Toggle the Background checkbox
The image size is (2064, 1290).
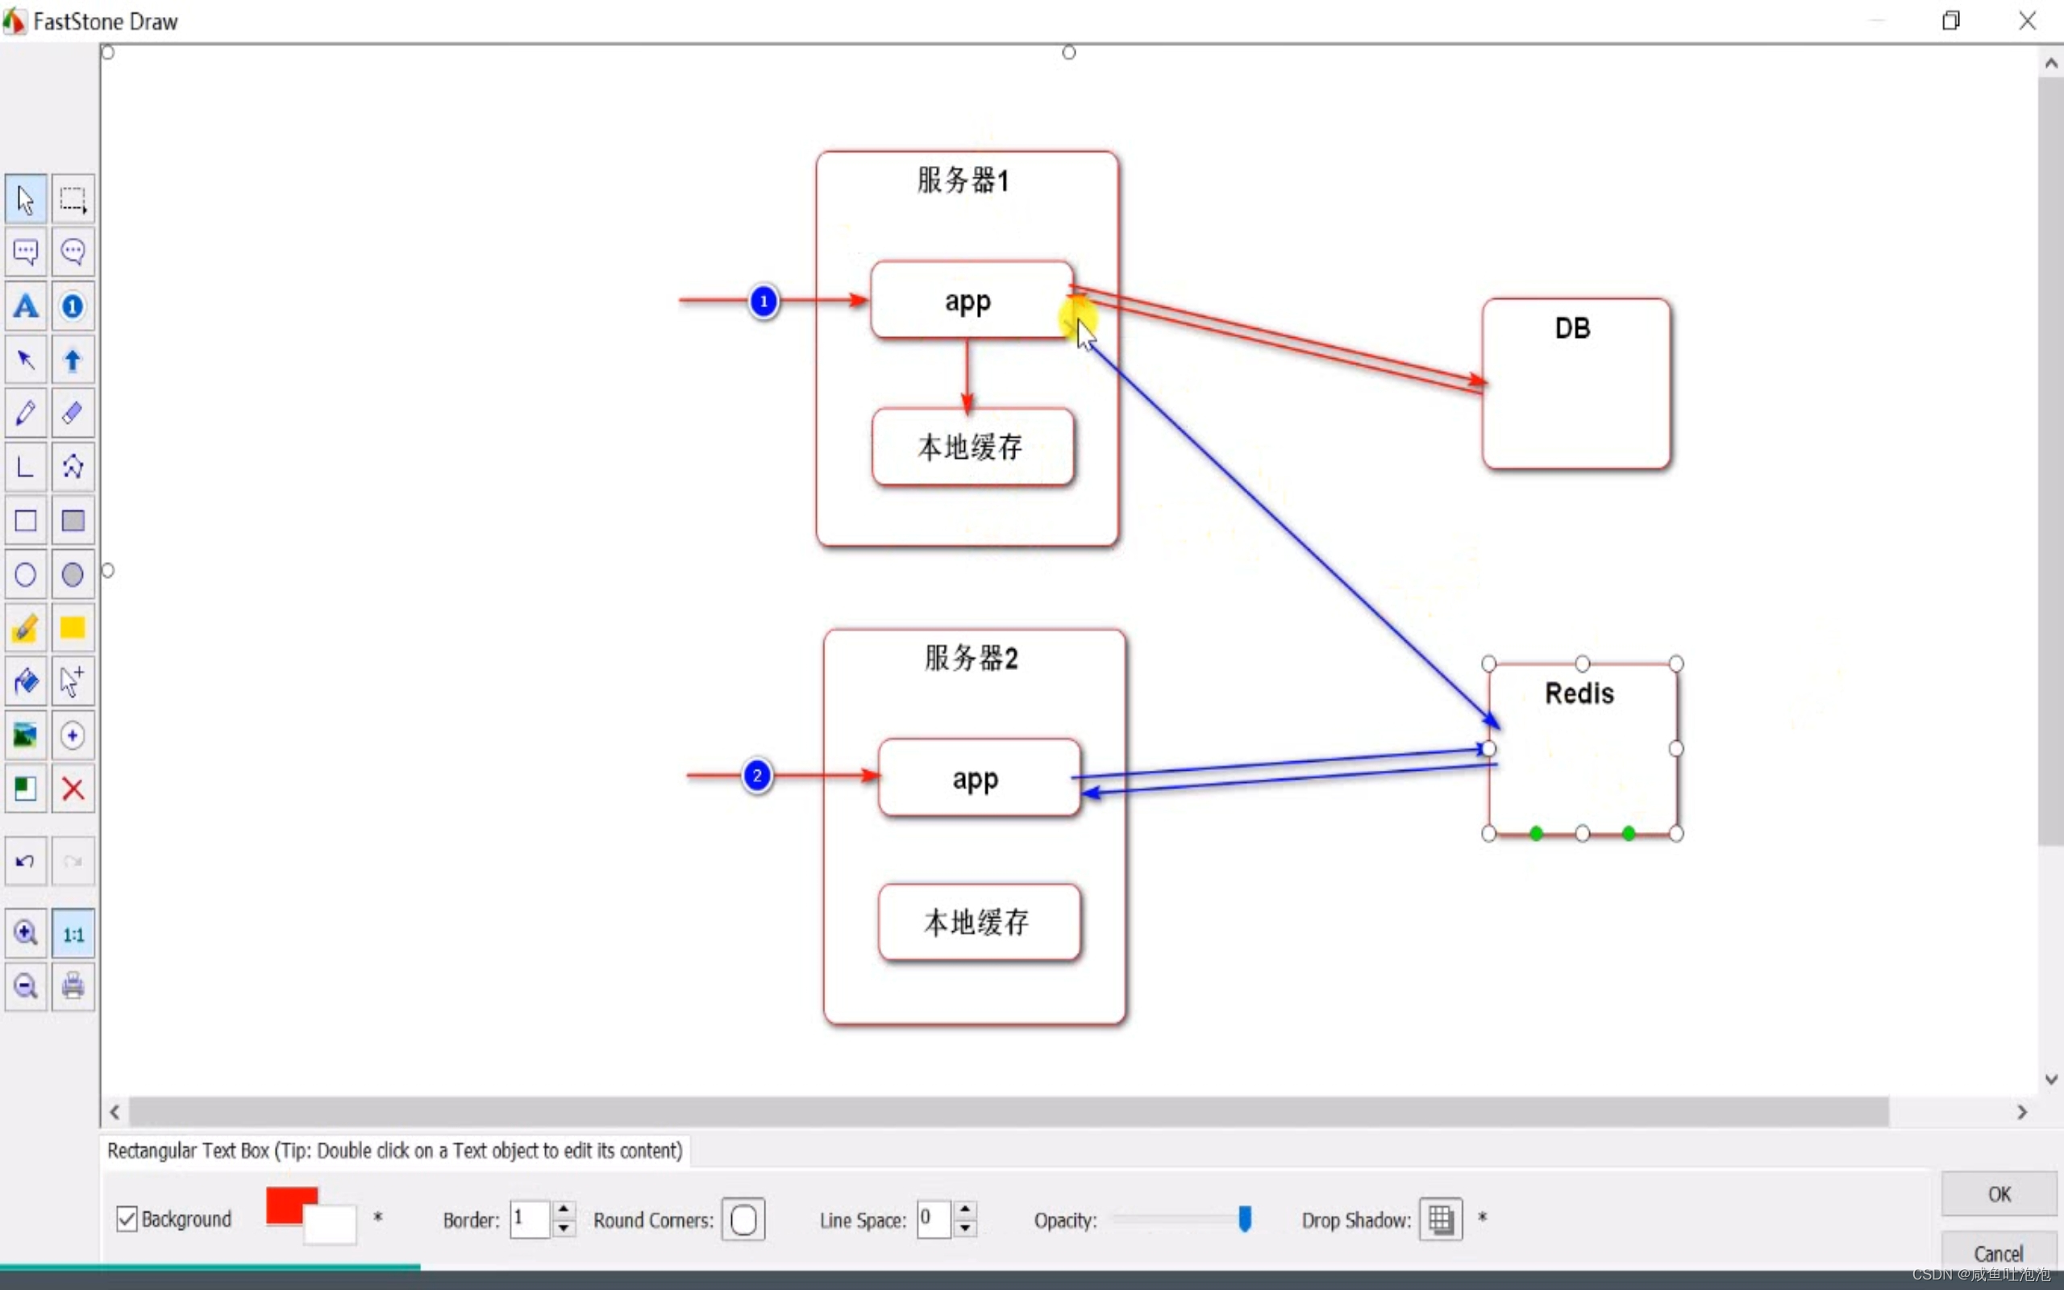click(x=127, y=1218)
